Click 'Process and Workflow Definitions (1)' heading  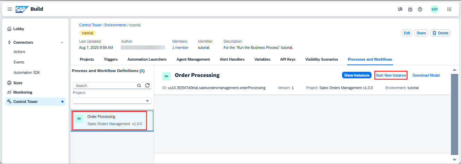pyautogui.click(x=108, y=71)
